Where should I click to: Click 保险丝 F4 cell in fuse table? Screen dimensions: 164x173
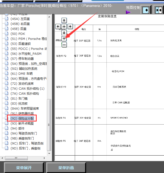(61, 118)
